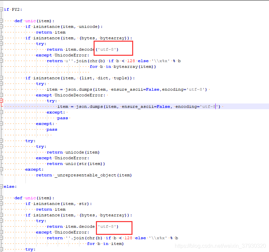Click the line 'return unicode(item)'
The width and height of the screenshot is (269, 252).
pos(73,152)
